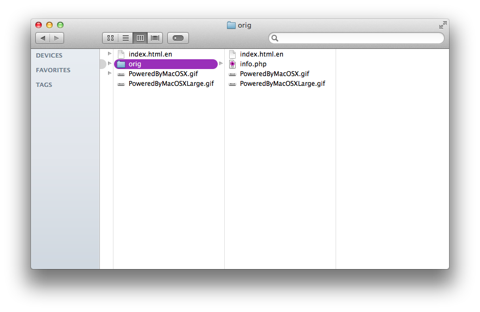Select the orig folder row

166,64
